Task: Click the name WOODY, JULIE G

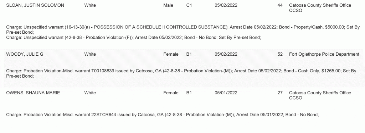Action: pyautogui.click(x=25, y=54)
